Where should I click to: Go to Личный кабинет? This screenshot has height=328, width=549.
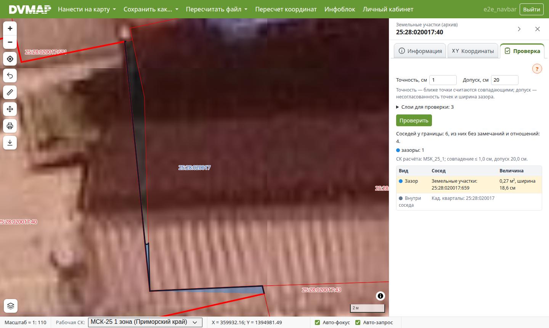click(388, 9)
